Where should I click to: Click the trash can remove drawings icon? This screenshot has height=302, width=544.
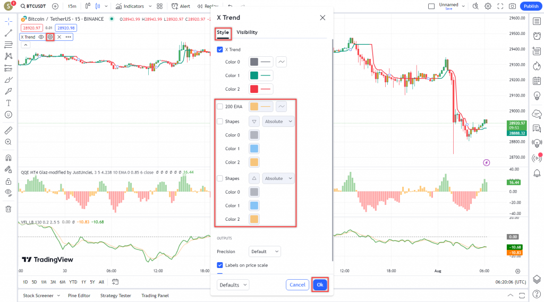click(8, 209)
